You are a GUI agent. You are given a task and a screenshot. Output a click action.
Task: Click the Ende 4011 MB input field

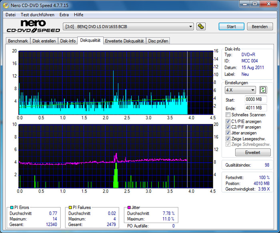point(256,108)
